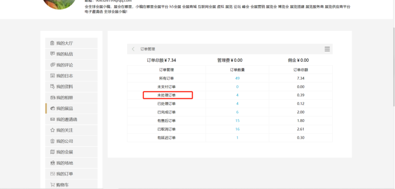Click the 我的关注 star icon
Screen dimensions: 395x189
click(x=52, y=130)
